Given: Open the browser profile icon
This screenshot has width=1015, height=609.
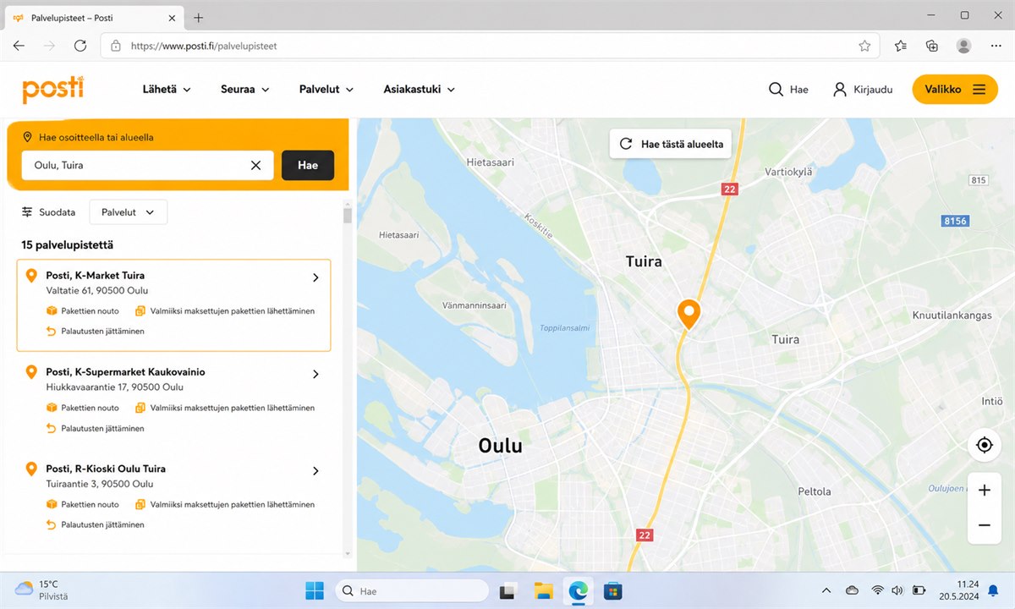Looking at the screenshot, I should coord(963,46).
